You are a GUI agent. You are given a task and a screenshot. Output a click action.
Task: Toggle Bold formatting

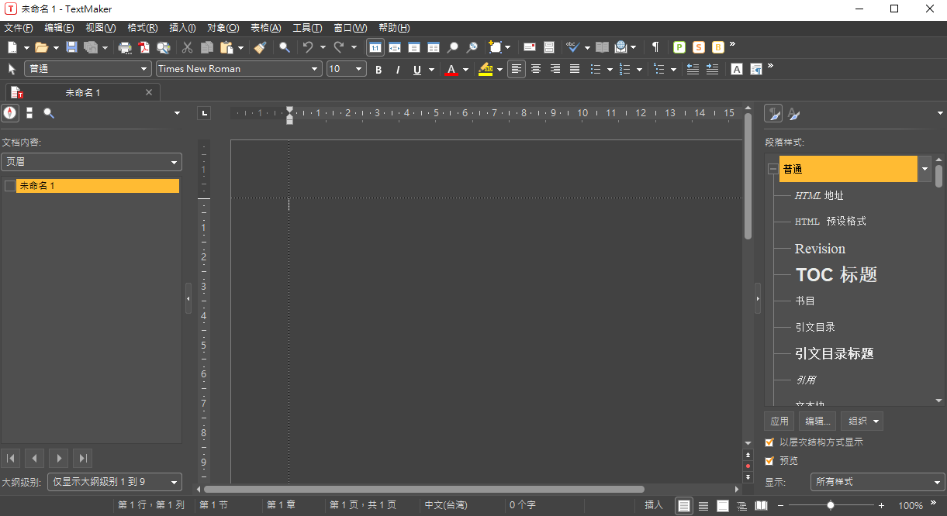(x=378, y=69)
